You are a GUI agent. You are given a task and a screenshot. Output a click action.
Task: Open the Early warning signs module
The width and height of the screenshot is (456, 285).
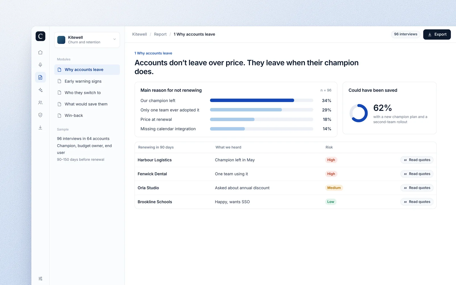pyautogui.click(x=87, y=81)
